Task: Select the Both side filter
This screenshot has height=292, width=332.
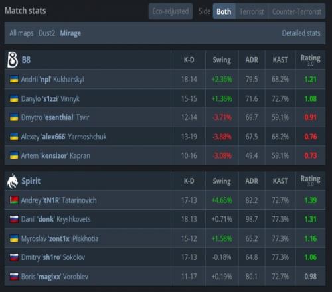Action: (224, 11)
